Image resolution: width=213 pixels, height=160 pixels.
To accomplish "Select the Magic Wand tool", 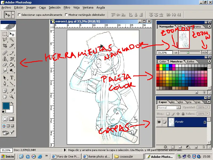I will click(12, 39).
